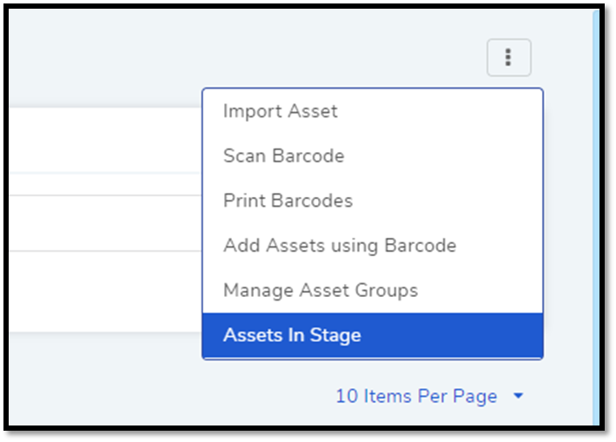Image resolution: width=616 pixels, height=442 pixels.
Task: Open Manage Asset Groups
Action: coord(373,291)
